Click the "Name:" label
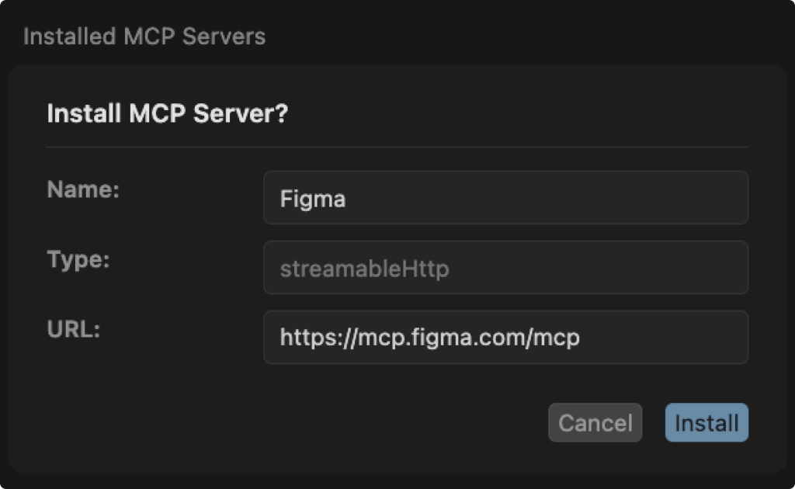The height and width of the screenshot is (489, 795). pyautogui.click(x=83, y=189)
